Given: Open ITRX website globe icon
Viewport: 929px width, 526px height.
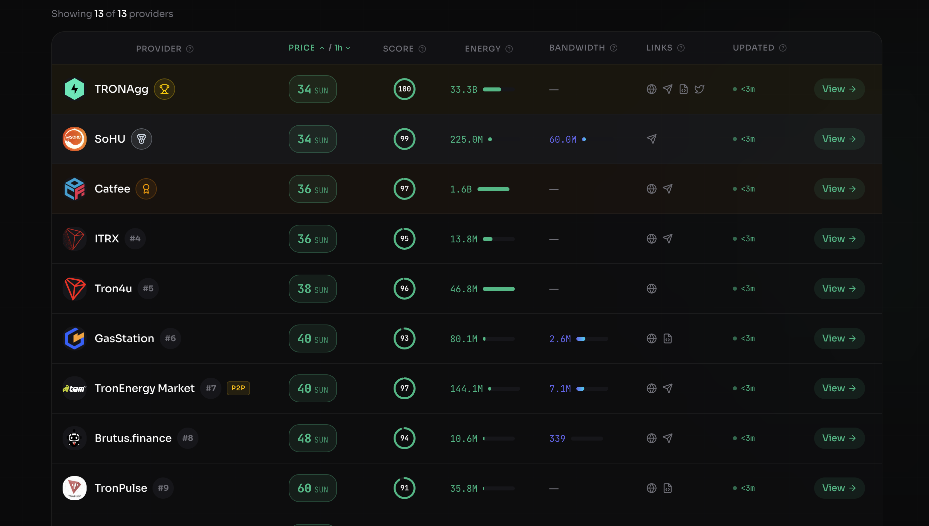Looking at the screenshot, I should pyautogui.click(x=651, y=238).
